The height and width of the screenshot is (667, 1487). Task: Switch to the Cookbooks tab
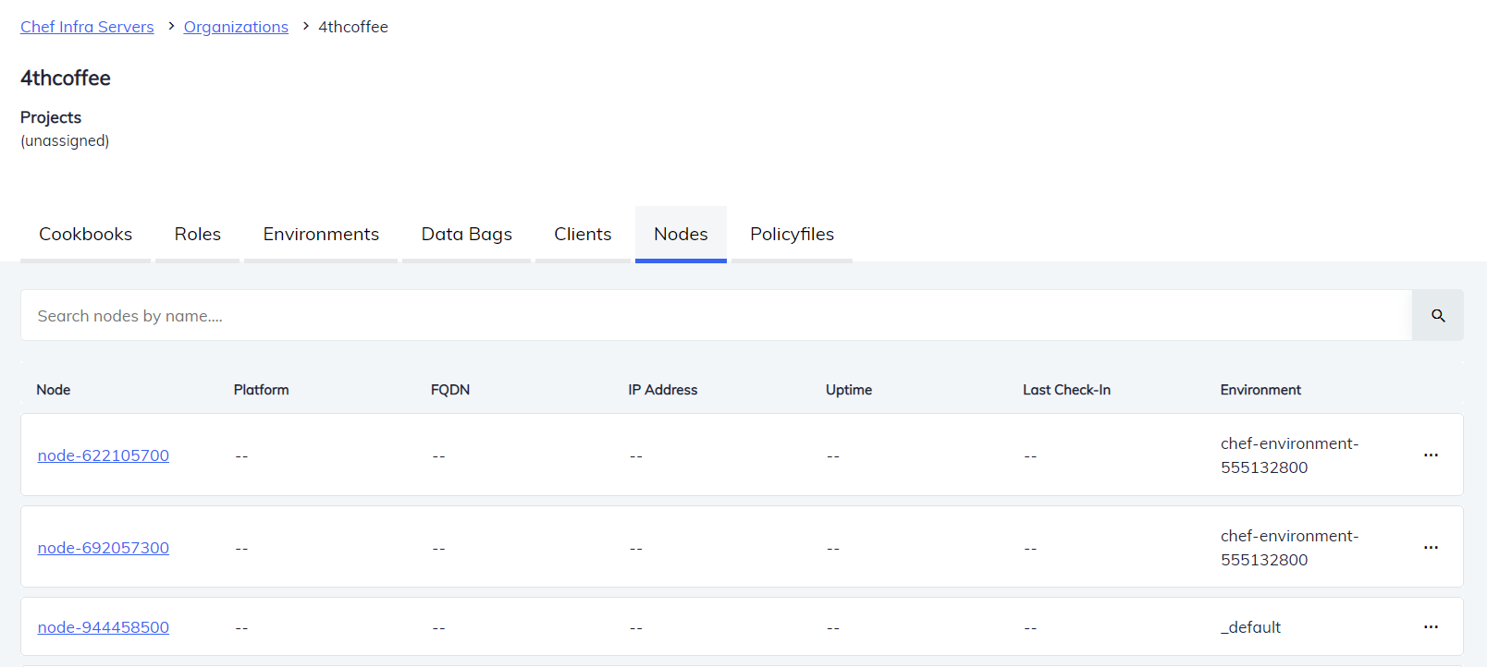click(85, 235)
